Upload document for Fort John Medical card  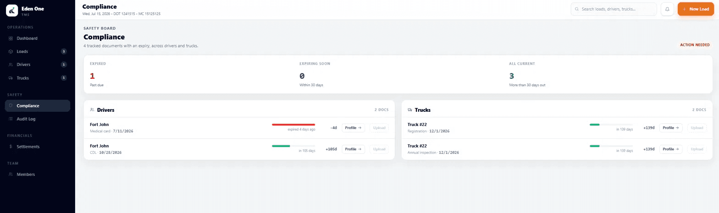[x=379, y=128]
